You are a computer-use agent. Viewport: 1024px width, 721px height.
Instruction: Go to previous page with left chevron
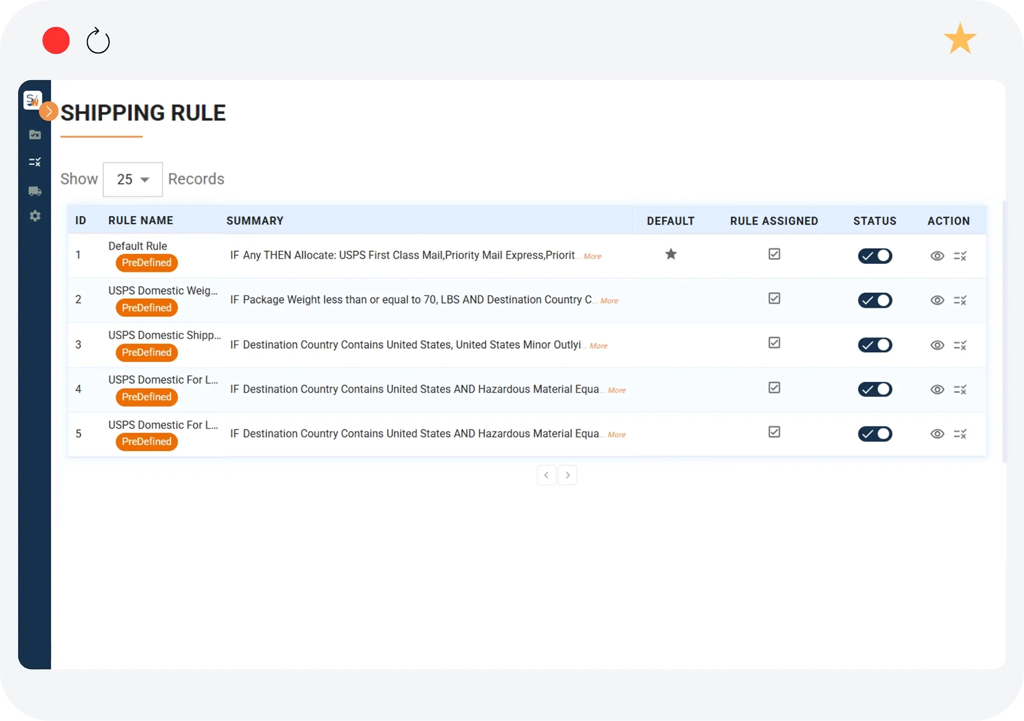[546, 475]
